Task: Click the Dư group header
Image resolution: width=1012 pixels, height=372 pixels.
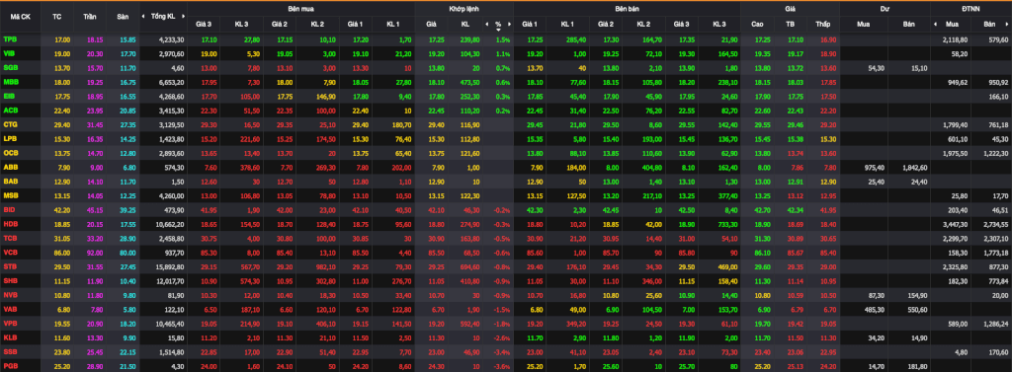Action: 885,10
